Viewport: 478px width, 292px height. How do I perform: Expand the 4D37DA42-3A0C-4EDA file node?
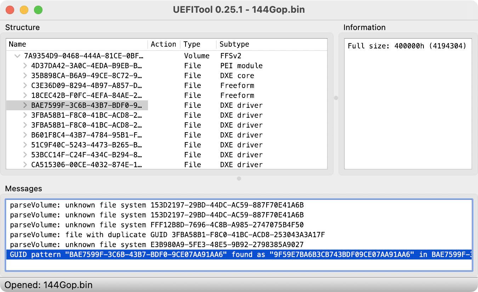[x=25, y=66]
